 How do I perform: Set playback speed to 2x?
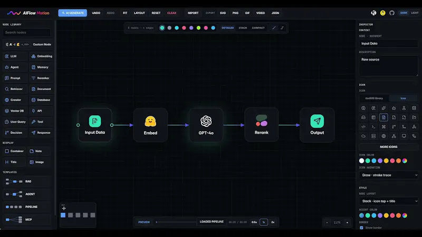pyautogui.click(x=273, y=222)
